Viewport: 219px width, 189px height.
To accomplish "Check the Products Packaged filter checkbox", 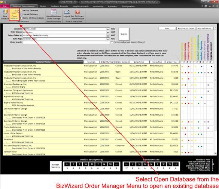I will [x=205, y=62].
